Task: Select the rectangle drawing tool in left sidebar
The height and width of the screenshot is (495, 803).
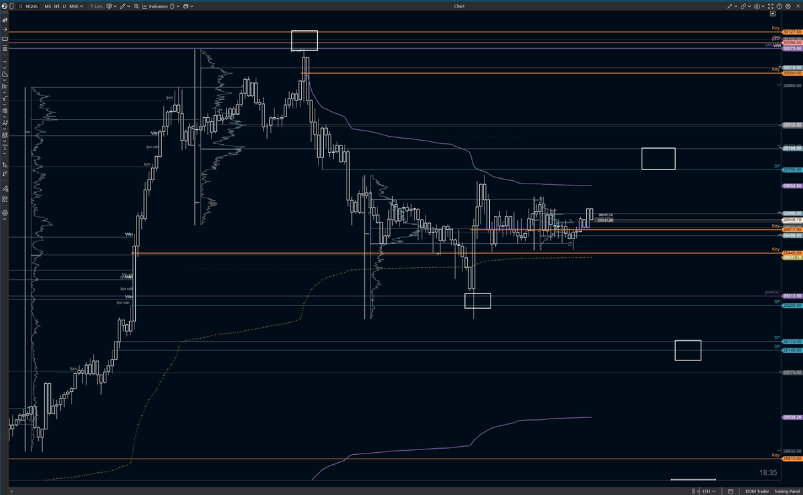Action: point(5,39)
